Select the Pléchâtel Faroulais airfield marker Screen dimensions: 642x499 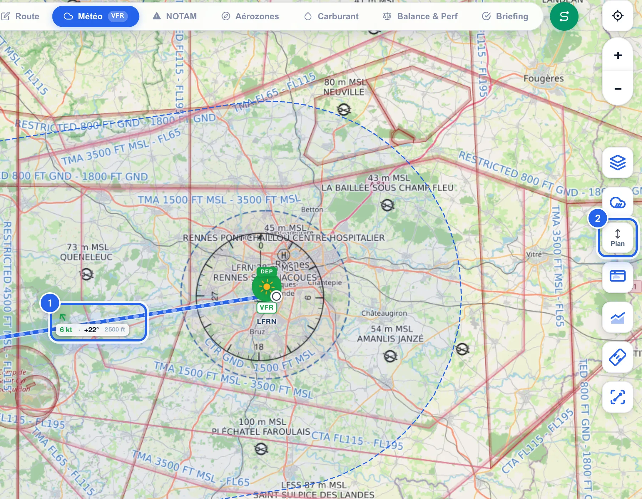pyautogui.click(x=261, y=449)
